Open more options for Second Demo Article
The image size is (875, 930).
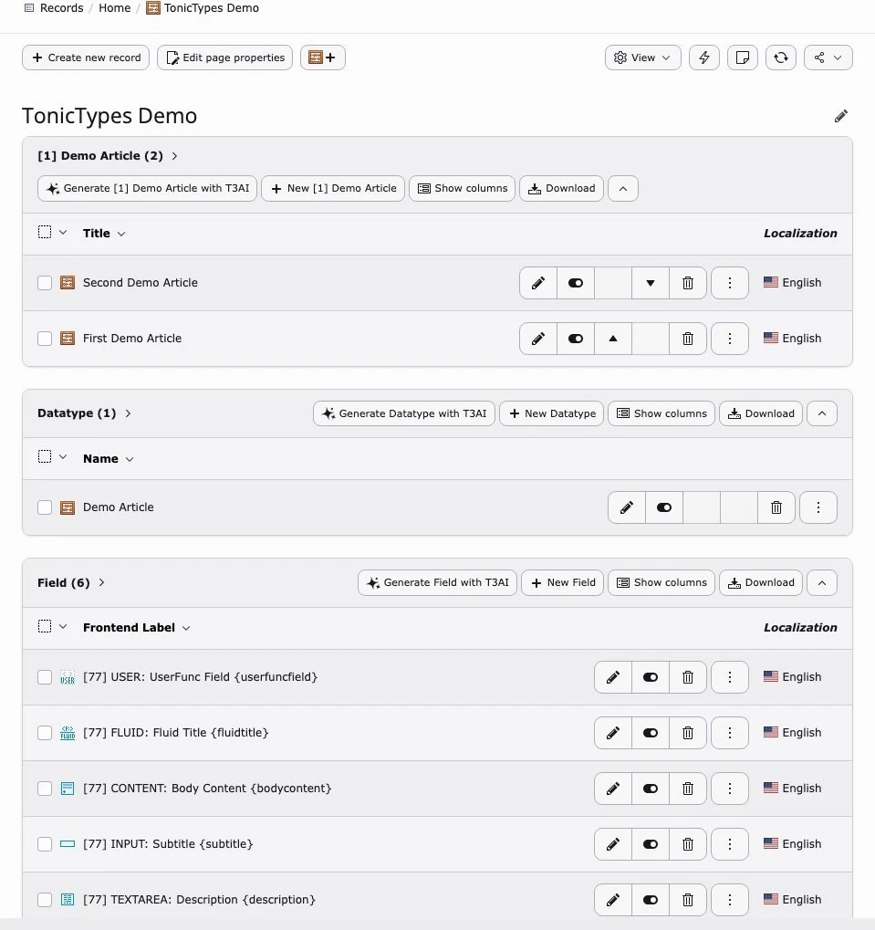pyautogui.click(x=730, y=283)
